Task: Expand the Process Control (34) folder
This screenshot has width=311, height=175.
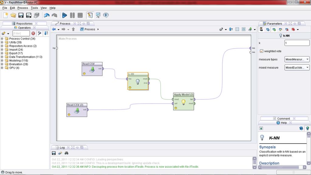Action: coord(2,39)
